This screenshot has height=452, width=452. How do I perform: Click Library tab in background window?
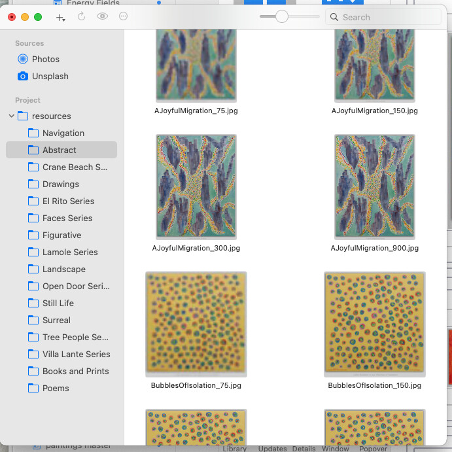234,449
